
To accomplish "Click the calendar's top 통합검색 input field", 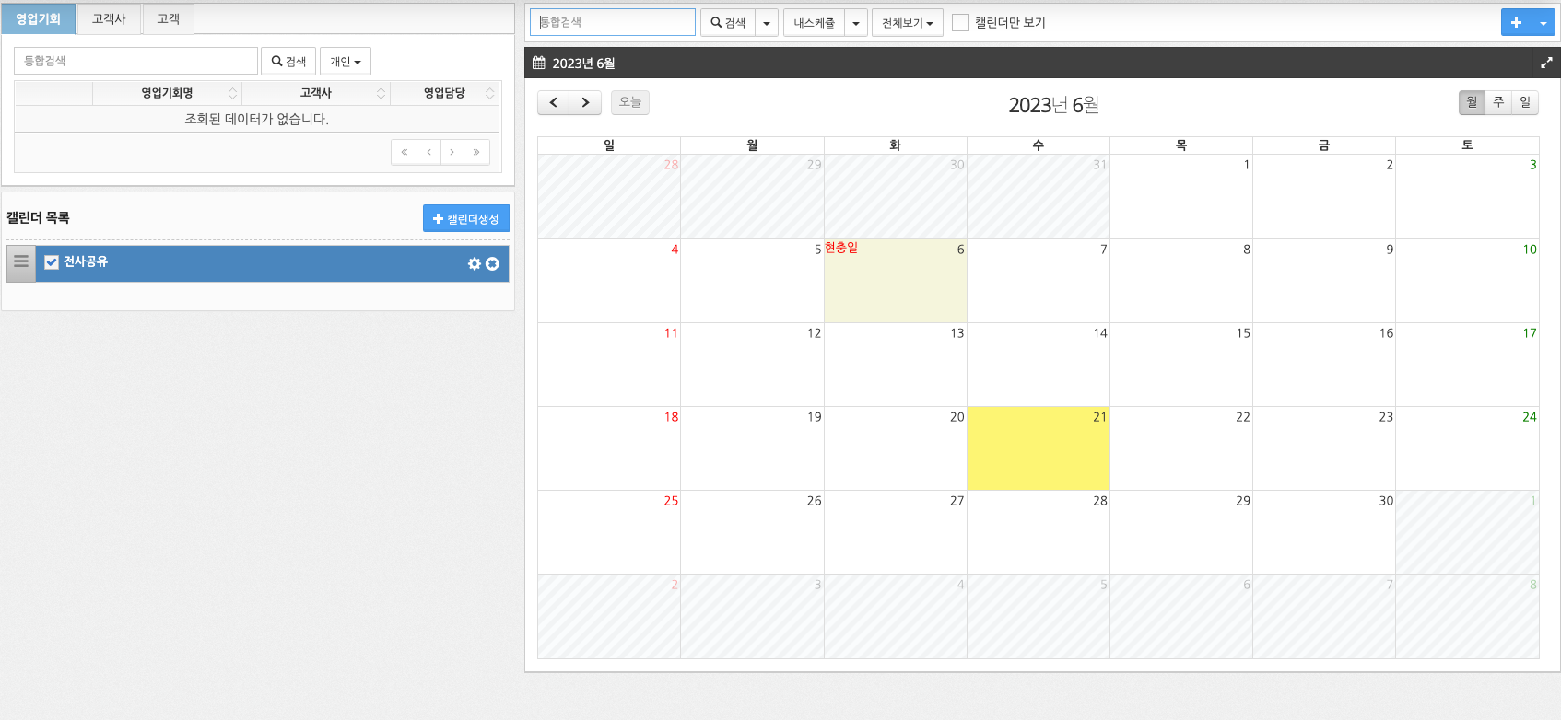I will click(613, 22).
